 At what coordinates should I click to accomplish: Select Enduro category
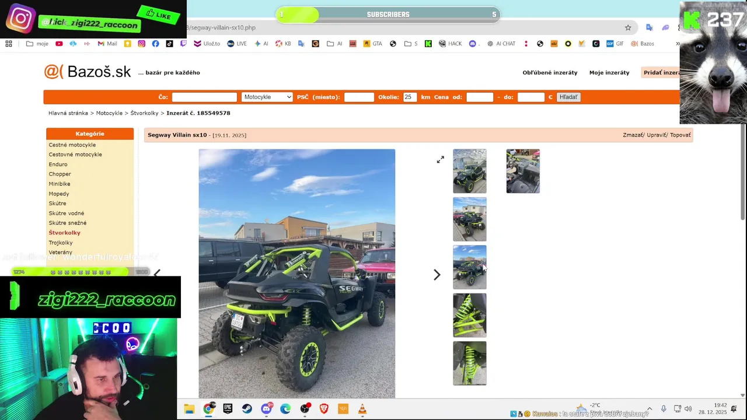point(58,164)
